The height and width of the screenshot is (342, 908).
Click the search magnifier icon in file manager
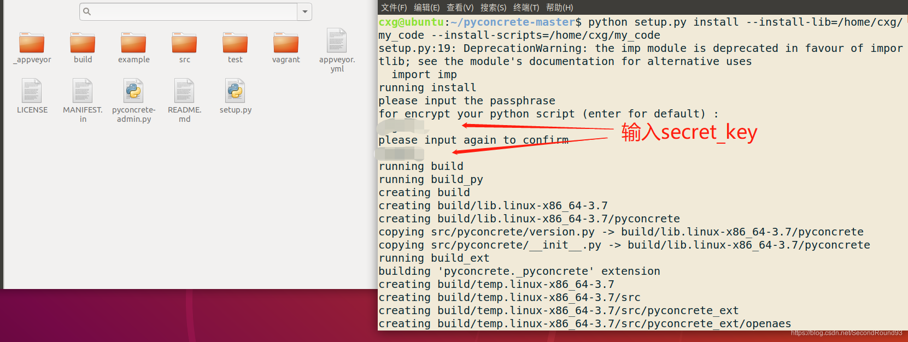(x=87, y=11)
